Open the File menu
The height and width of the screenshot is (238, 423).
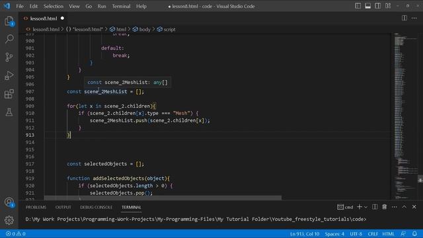tap(20, 6)
